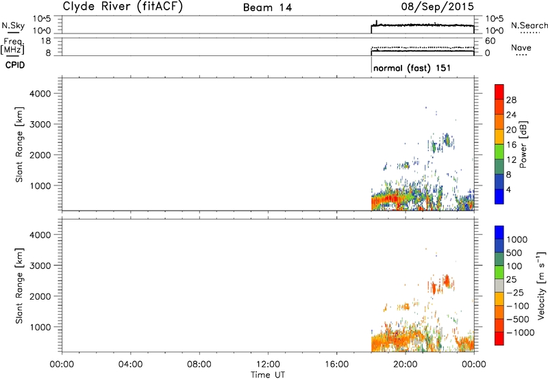Click the light green segment of Power colorbar
The image size is (548, 379).
(x=499, y=152)
